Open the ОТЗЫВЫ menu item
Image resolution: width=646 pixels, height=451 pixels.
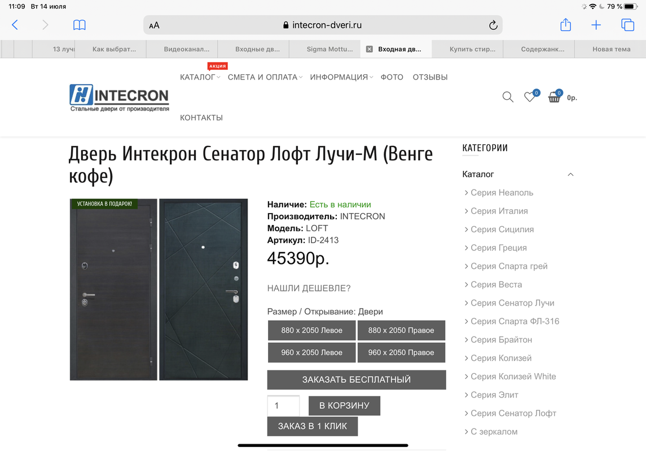(x=430, y=77)
